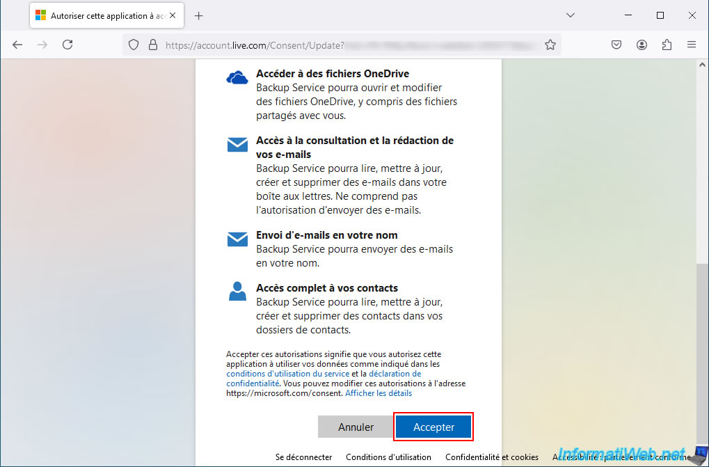Click the envelope icon beside e-mail reading access

[x=237, y=145]
